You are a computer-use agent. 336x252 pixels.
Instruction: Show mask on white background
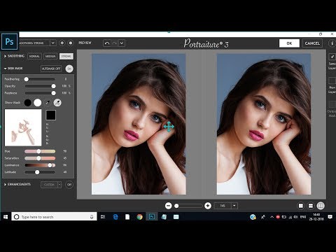37,103
